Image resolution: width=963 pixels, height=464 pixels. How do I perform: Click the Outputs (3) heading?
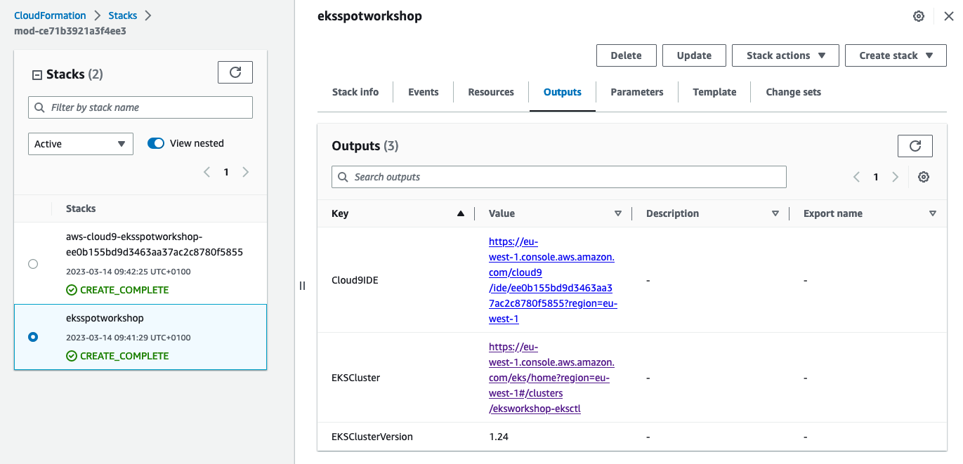click(x=365, y=146)
